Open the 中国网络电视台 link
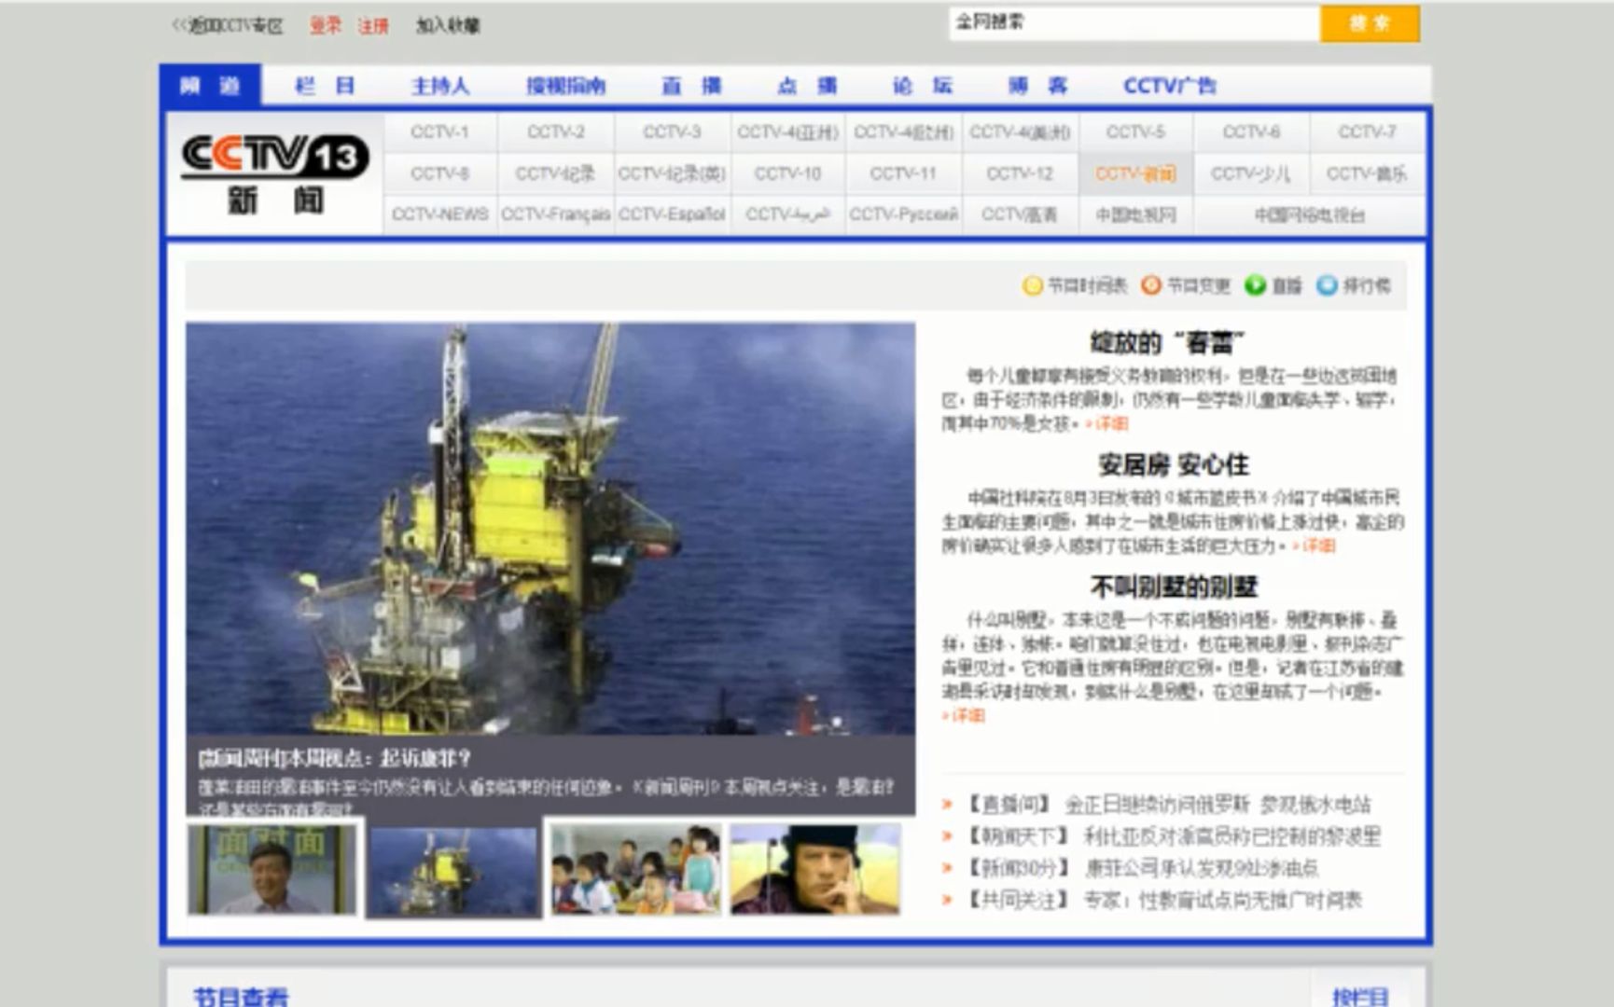Screen dimensions: 1614x1007 (1309, 214)
